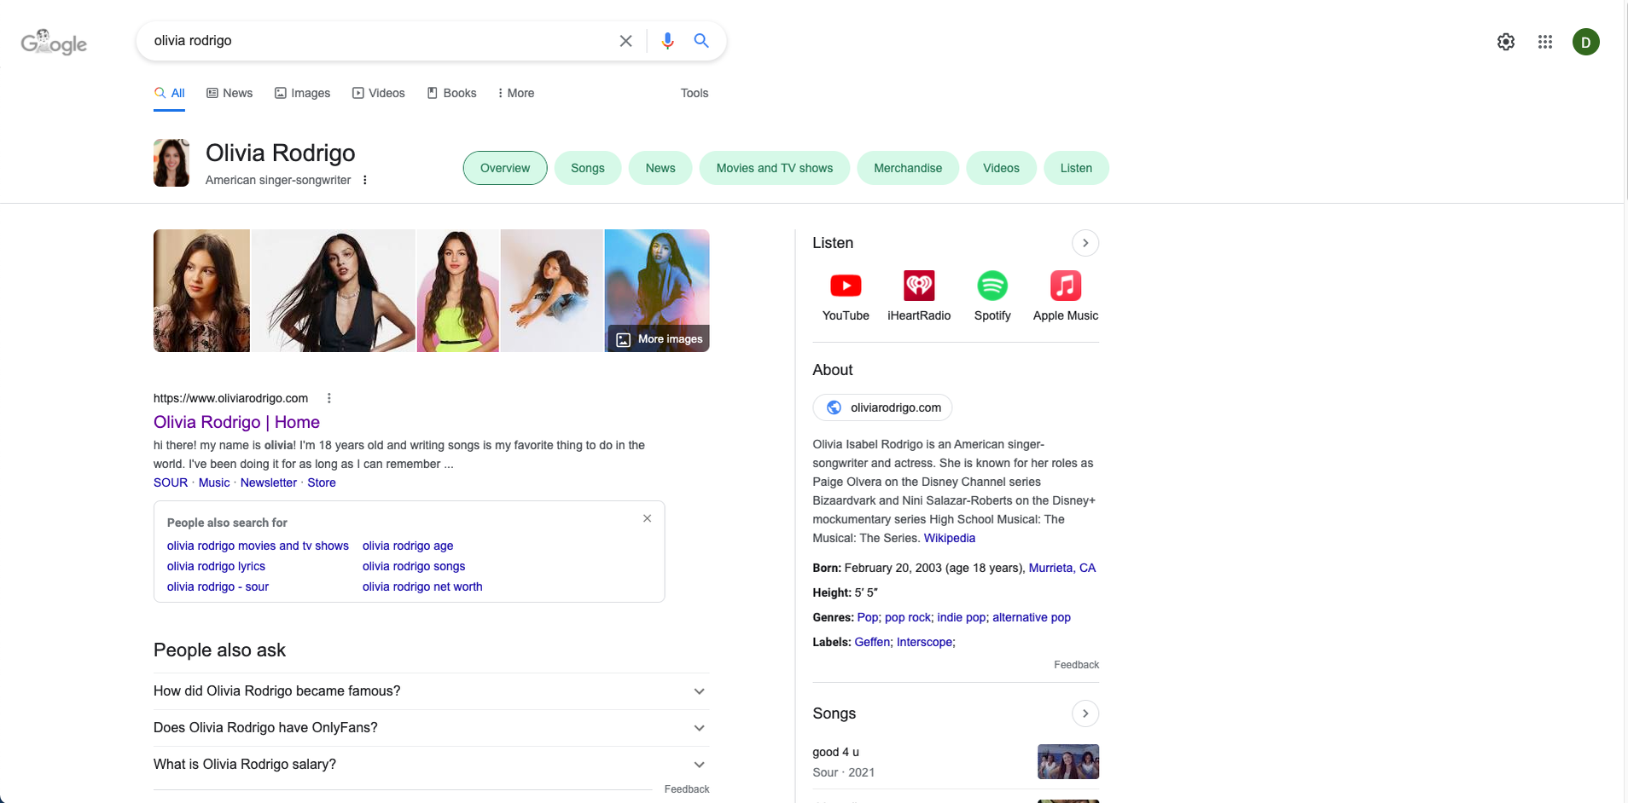Expand "How did Olivia Rodrigo became famous?"
This screenshot has width=1628, height=803.
coord(431,691)
